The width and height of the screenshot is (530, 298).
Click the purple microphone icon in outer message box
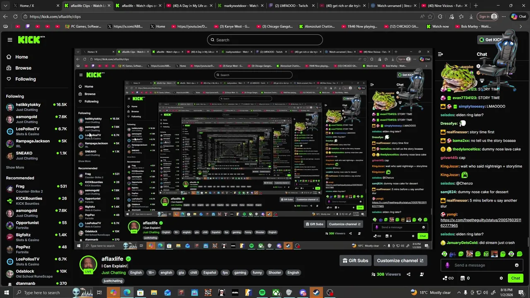tap(447, 265)
